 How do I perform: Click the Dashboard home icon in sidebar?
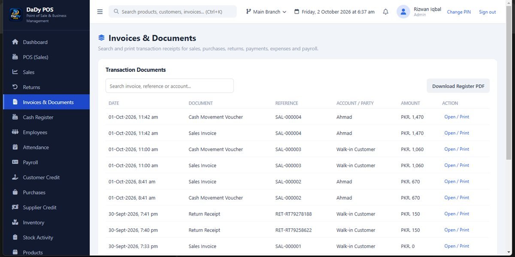click(15, 42)
